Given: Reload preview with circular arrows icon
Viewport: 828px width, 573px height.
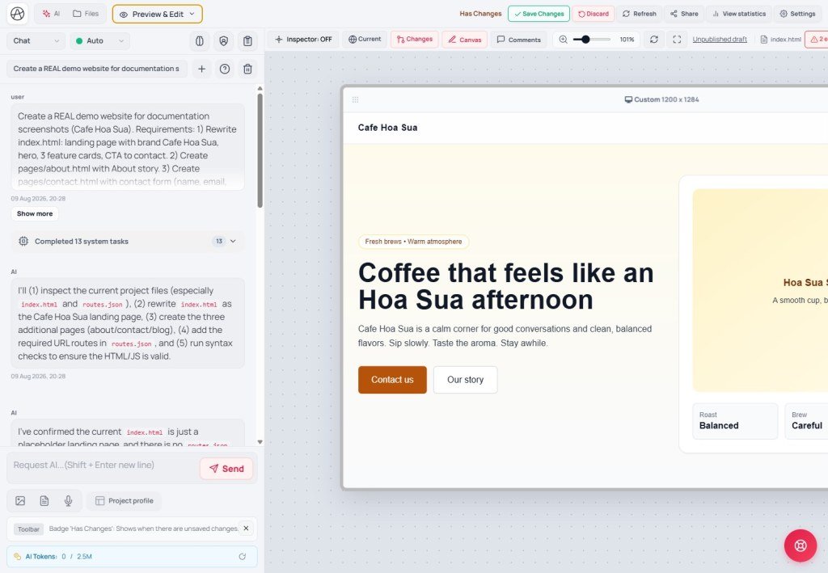Looking at the screenshot, I should tap(653, 40).
